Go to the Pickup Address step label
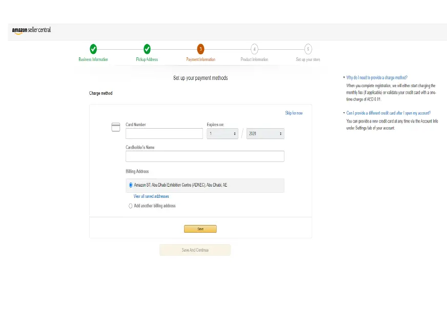Screen dimensions: 447x326 [x=147, y=59]
